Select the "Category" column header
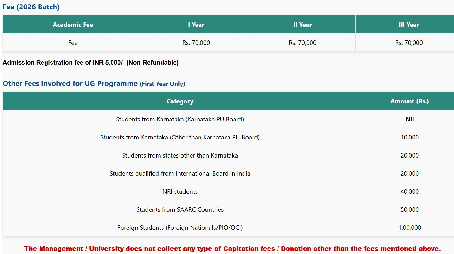This screenshot has width=454, height=254. pyautogui.click(x=180, y=101)
